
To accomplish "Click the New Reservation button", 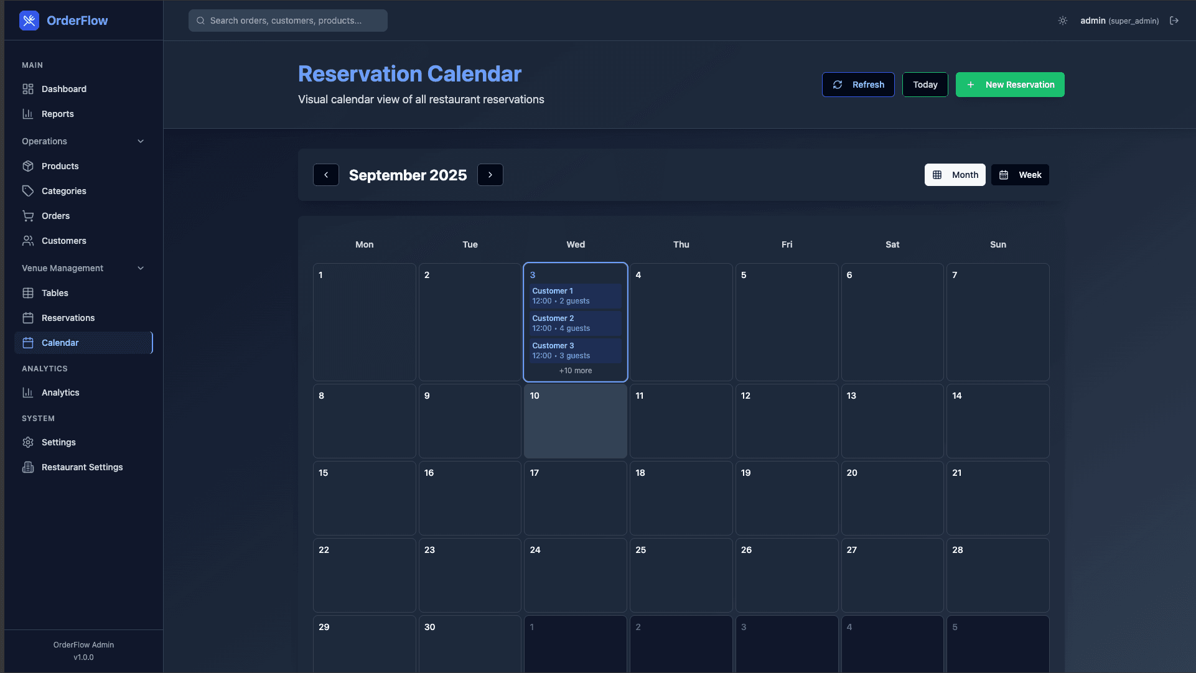I will point(1009,85).
